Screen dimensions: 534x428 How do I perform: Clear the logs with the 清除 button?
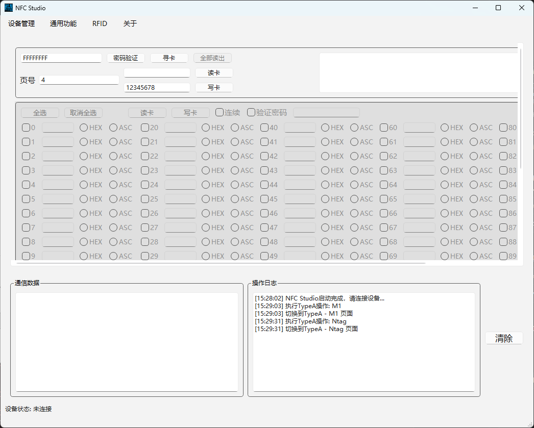[x=503, y=338]
